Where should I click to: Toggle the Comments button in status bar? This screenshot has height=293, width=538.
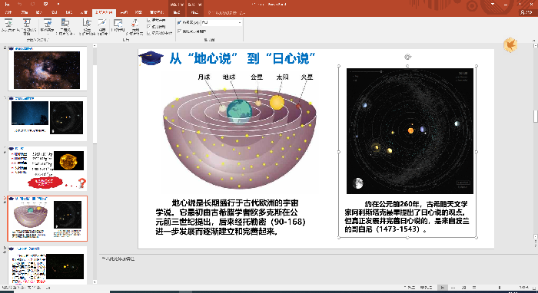[x=426, y=288]
